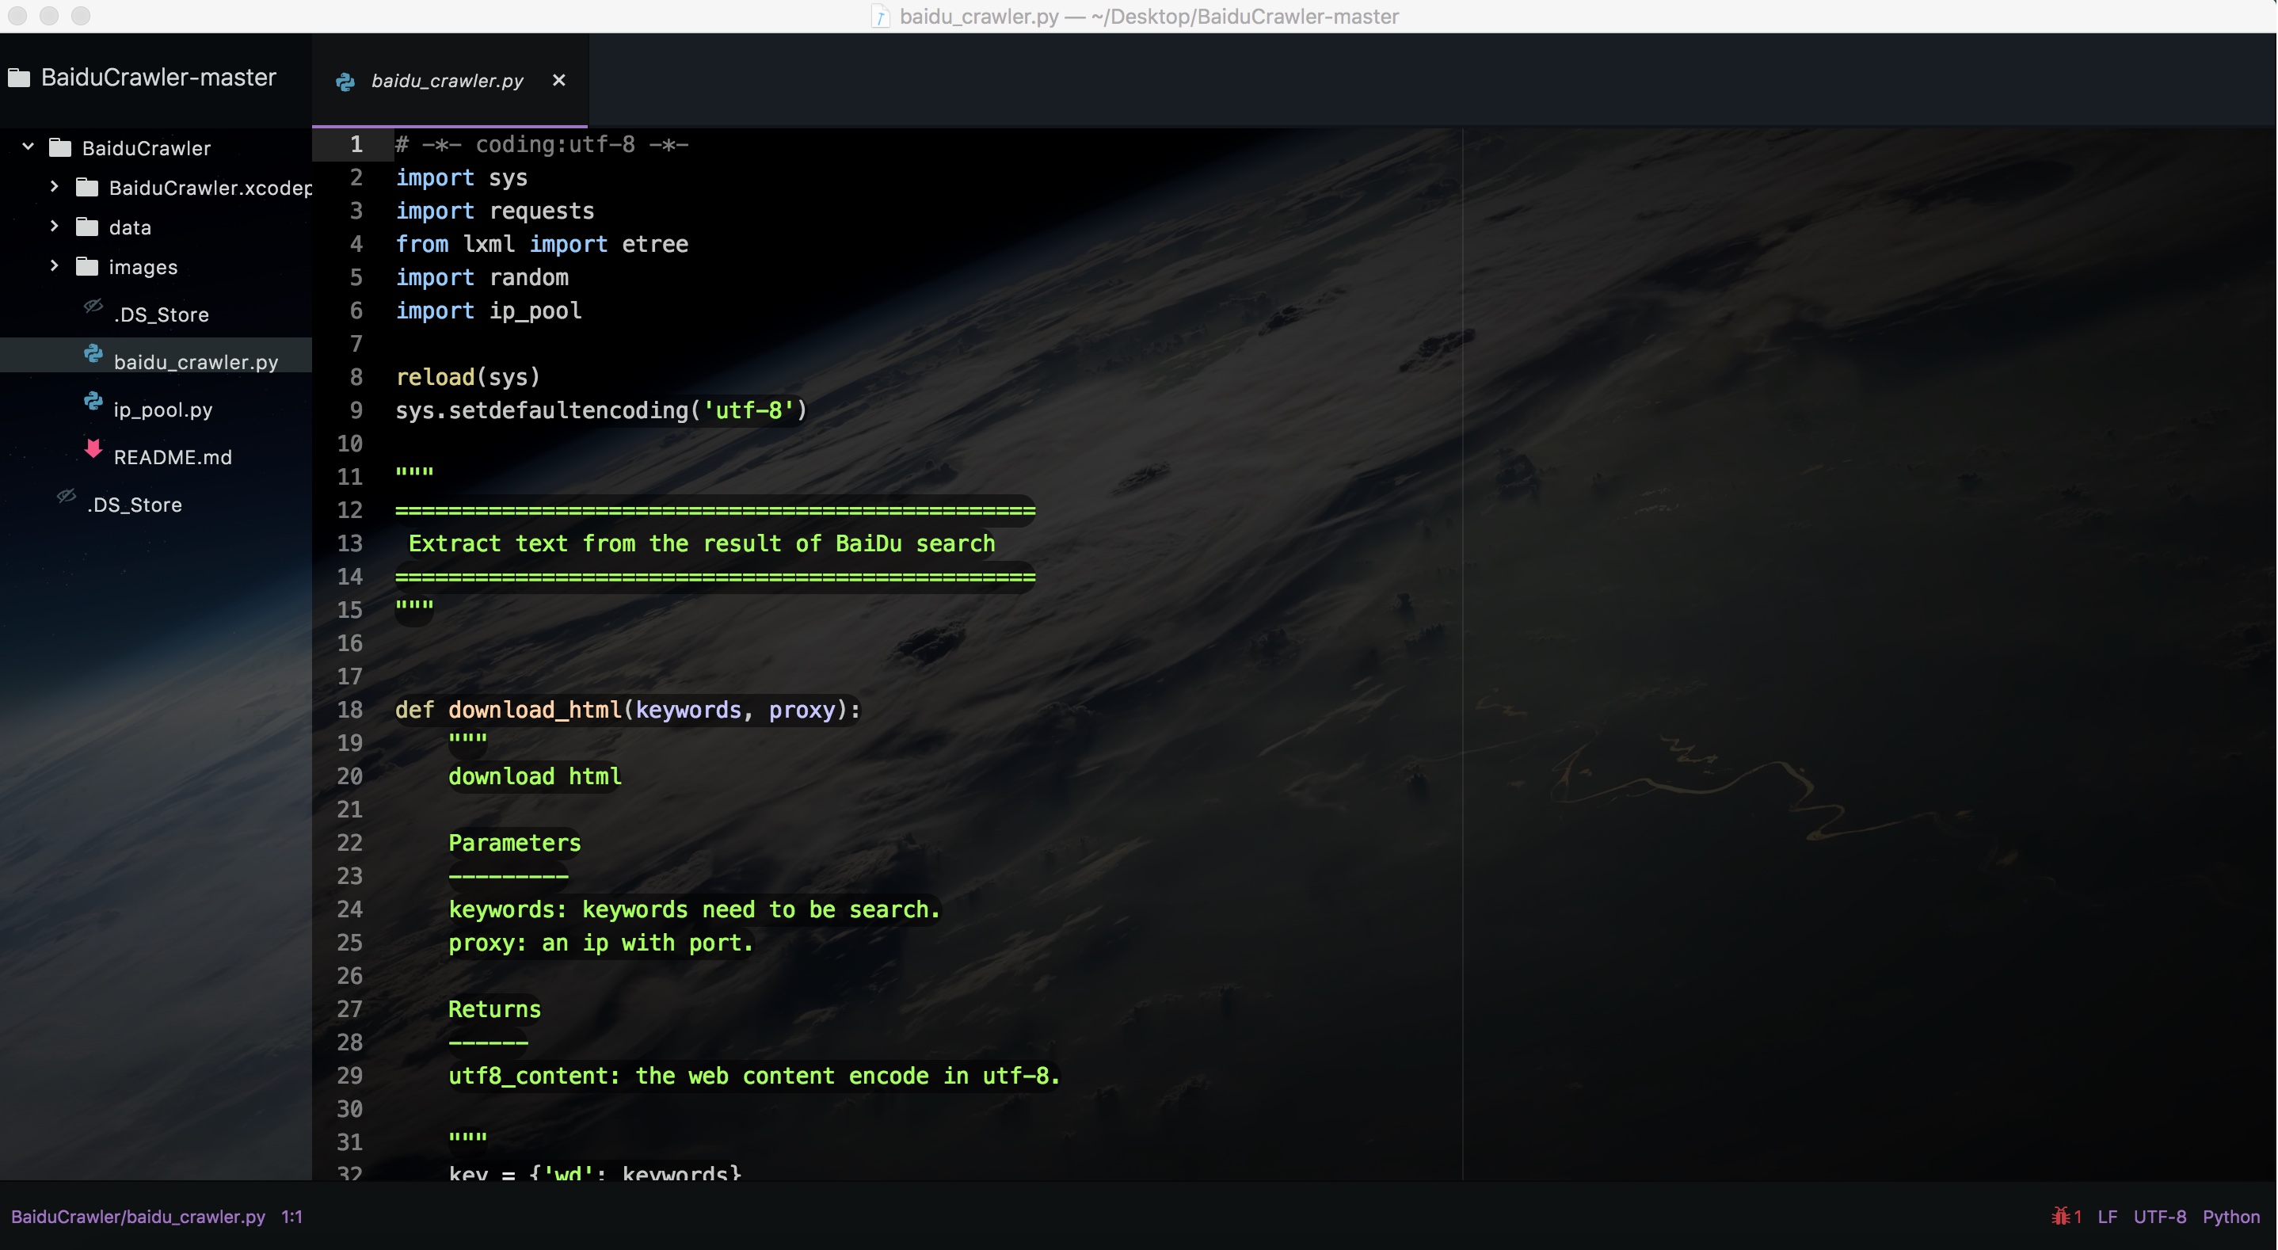This screenshot has height=1250, width=2278.
Task: Collapse the BaiduCrawler folder chevron
Action: coord(29,146)
